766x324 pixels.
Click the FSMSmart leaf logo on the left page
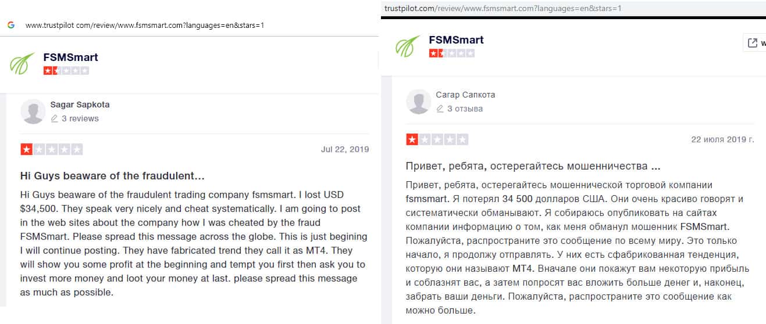pos(22,64)
